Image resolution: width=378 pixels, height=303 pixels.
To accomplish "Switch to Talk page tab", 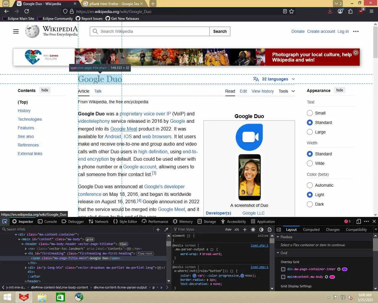I will point(98,91).
